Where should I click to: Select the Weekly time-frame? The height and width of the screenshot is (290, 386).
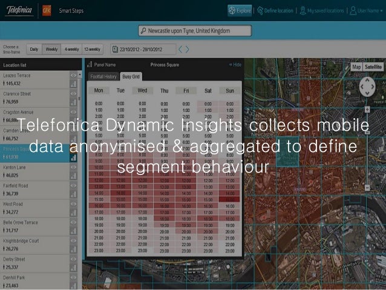click(51, 49)
